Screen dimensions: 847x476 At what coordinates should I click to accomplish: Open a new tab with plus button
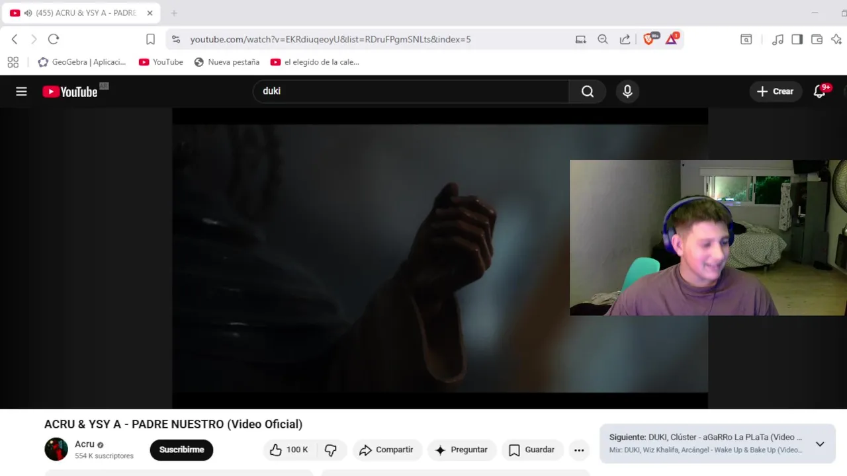click(174, 13)
